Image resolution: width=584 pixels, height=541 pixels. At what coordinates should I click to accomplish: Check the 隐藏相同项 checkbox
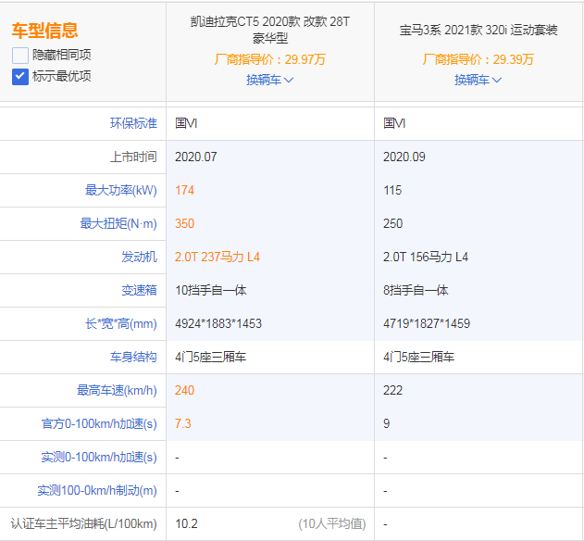[20, 55]
